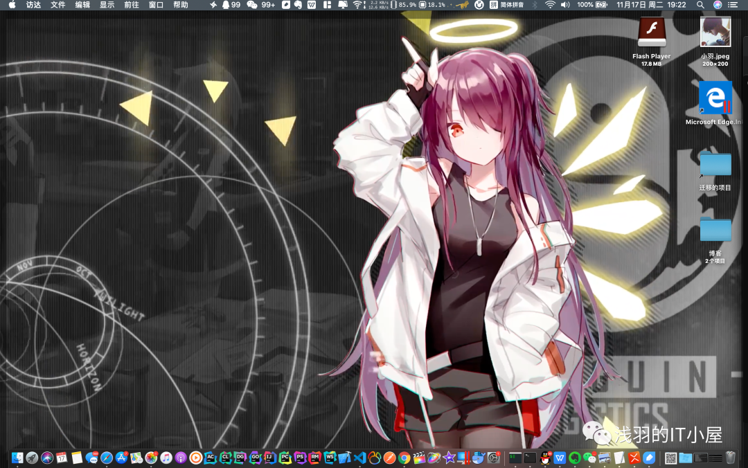748x468 pixels.
Task: Open QQ 99 notifications in menu bar
Action: (231, 5)
